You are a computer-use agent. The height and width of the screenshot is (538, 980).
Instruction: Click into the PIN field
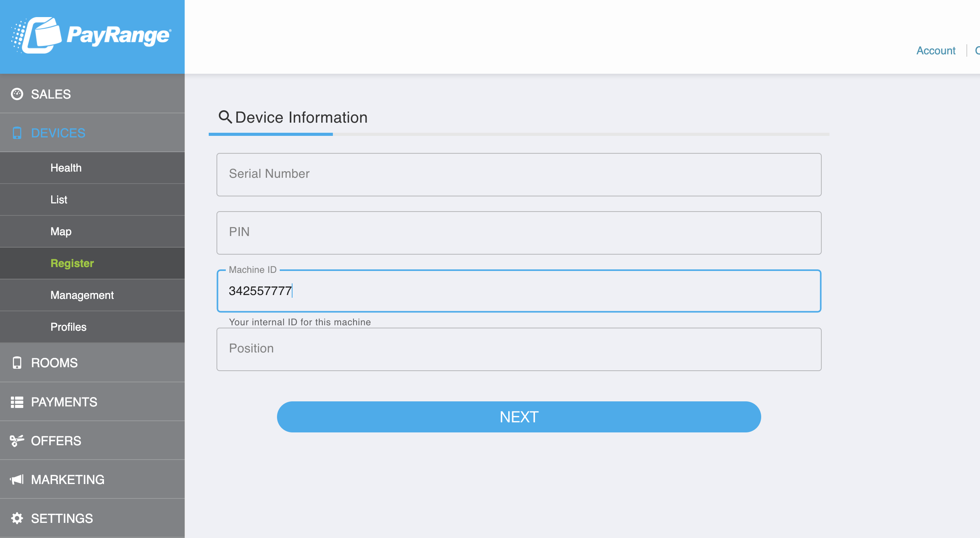(519, 233)
